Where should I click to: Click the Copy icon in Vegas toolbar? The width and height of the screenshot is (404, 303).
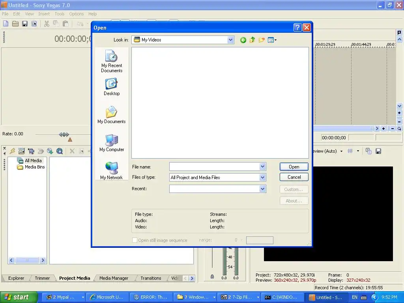(56, 24)
